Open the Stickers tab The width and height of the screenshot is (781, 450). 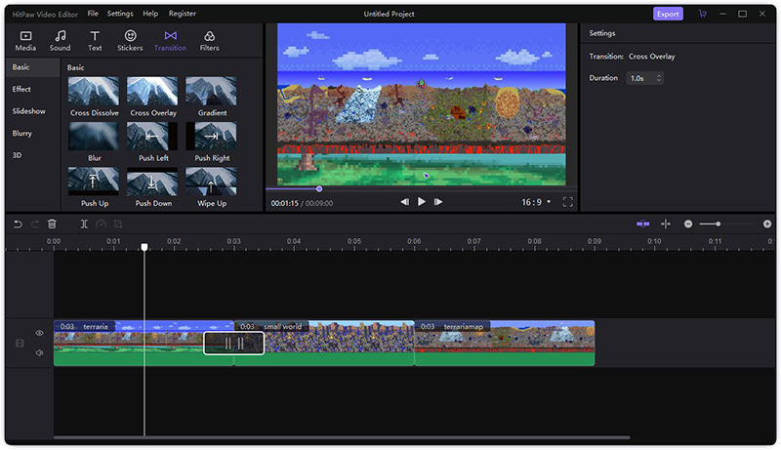point(130,41)
